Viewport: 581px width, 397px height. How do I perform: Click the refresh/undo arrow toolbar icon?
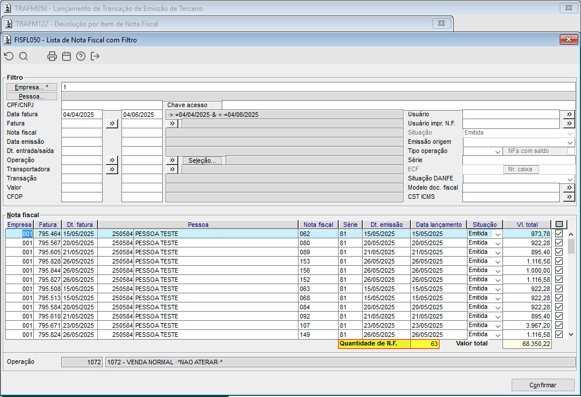(9, 56)
